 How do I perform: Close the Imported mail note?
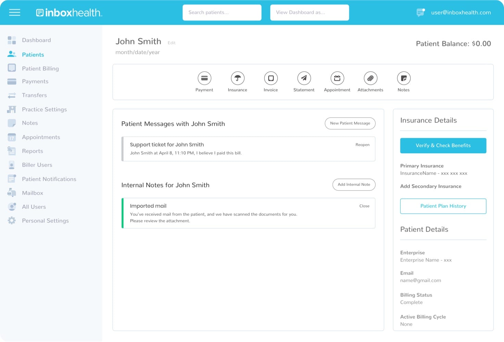364,206
